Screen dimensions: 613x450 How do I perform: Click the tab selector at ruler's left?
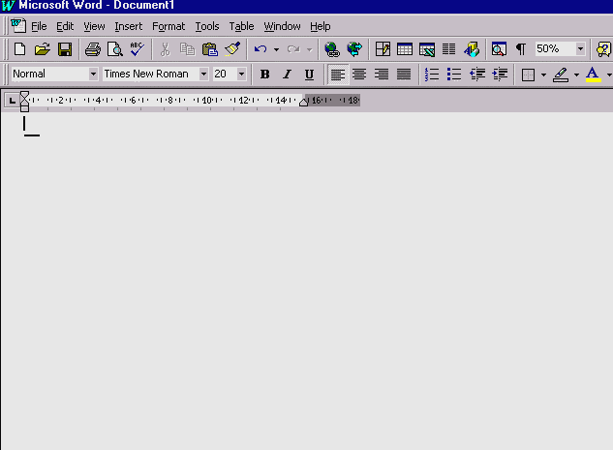[x=12, y=100]
